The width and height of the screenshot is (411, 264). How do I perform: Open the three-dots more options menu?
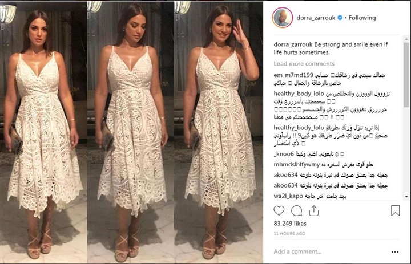[395, 252]
